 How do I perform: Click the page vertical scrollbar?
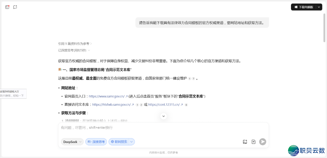[324, 28]
